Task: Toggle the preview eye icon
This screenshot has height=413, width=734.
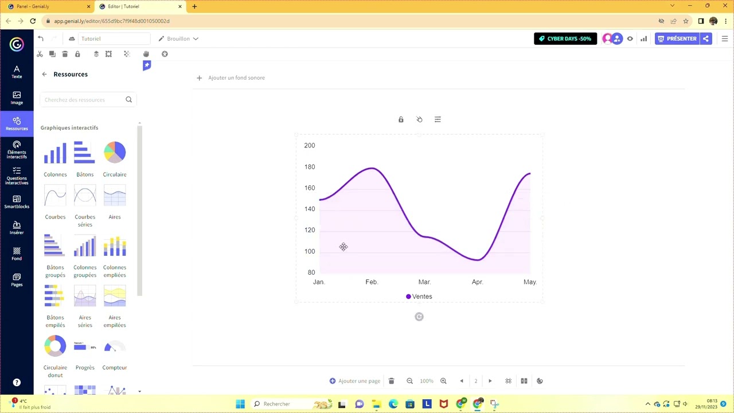Action: 630,38
